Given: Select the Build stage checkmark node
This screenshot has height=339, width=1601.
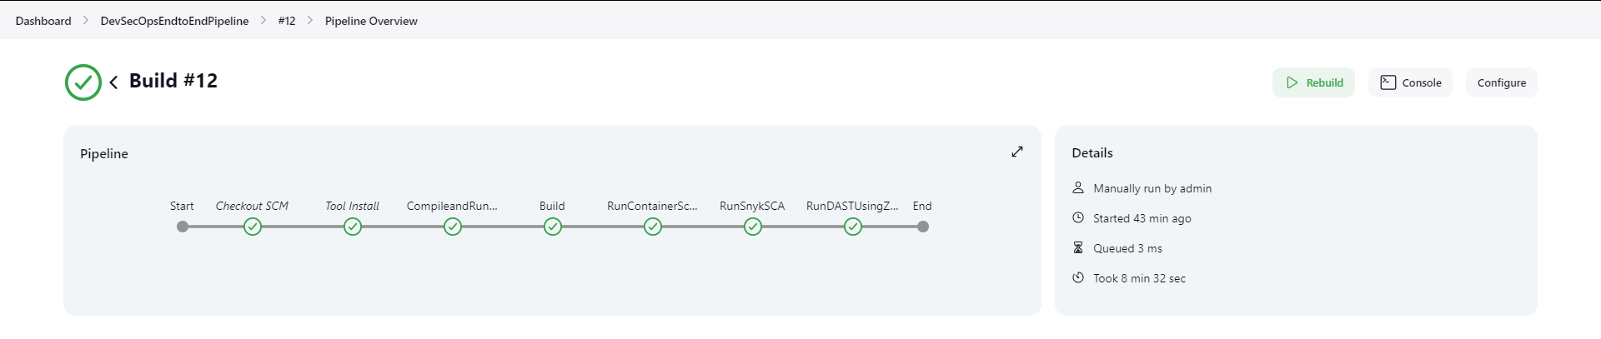Looking at the screenshot, I should click(553, 227).
